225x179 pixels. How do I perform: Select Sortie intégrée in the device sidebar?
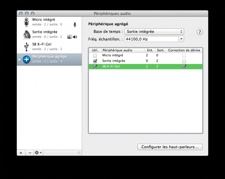[49, 35]
